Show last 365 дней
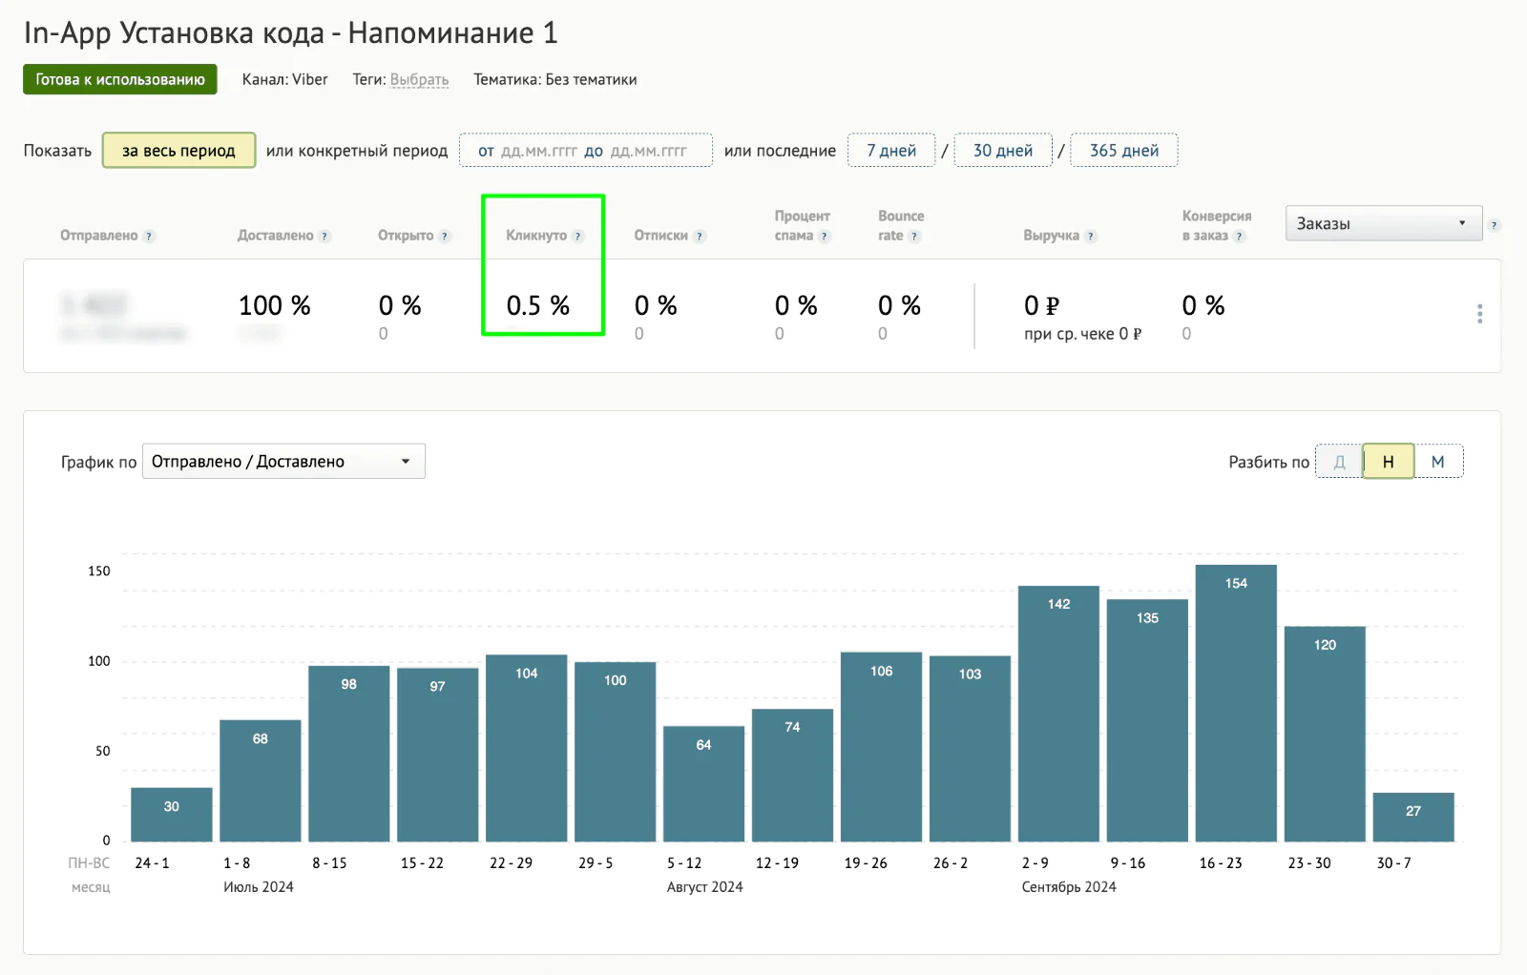 coord(1124,151)
